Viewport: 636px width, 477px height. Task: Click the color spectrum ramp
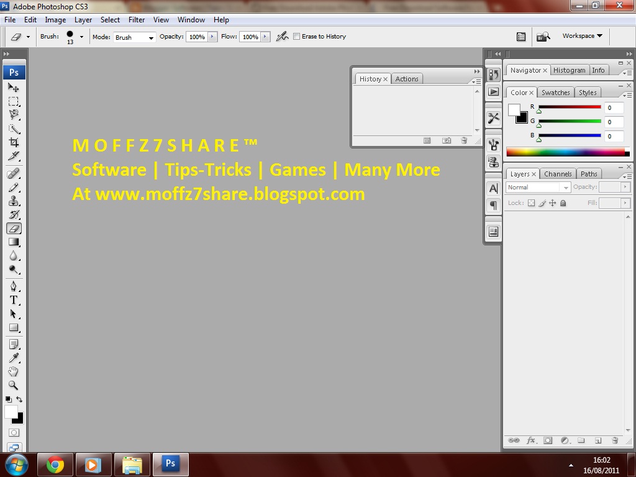coord(568,152)
